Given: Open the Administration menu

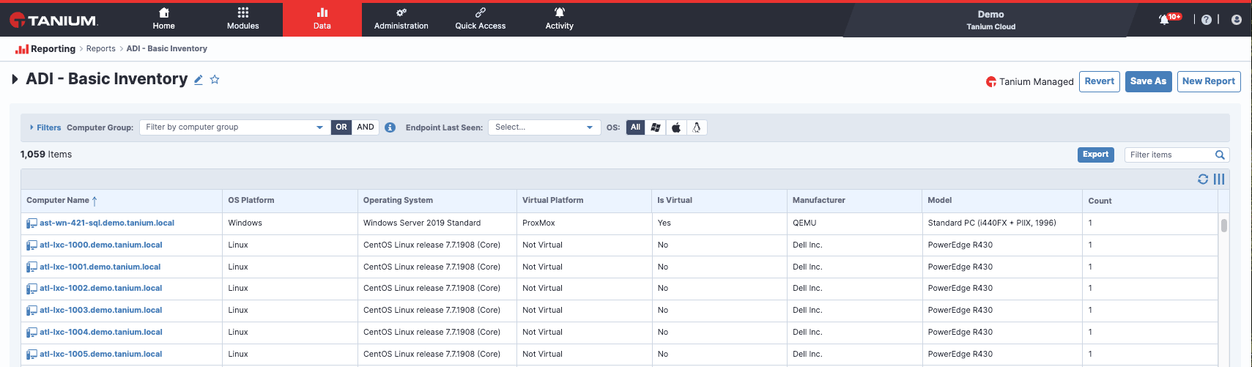Looking at the screenshot, I should click(401, 19).
